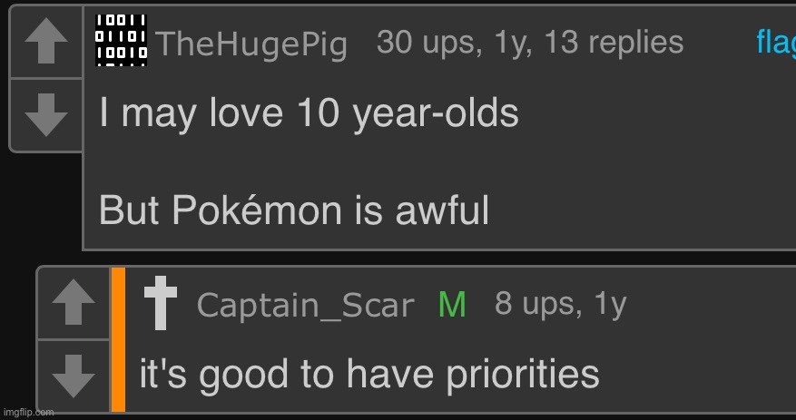This screenshot has height=420, width=796.
Task: Open TheHugePig's binary-pattern avatar
Action: click(x=122, y=40)
